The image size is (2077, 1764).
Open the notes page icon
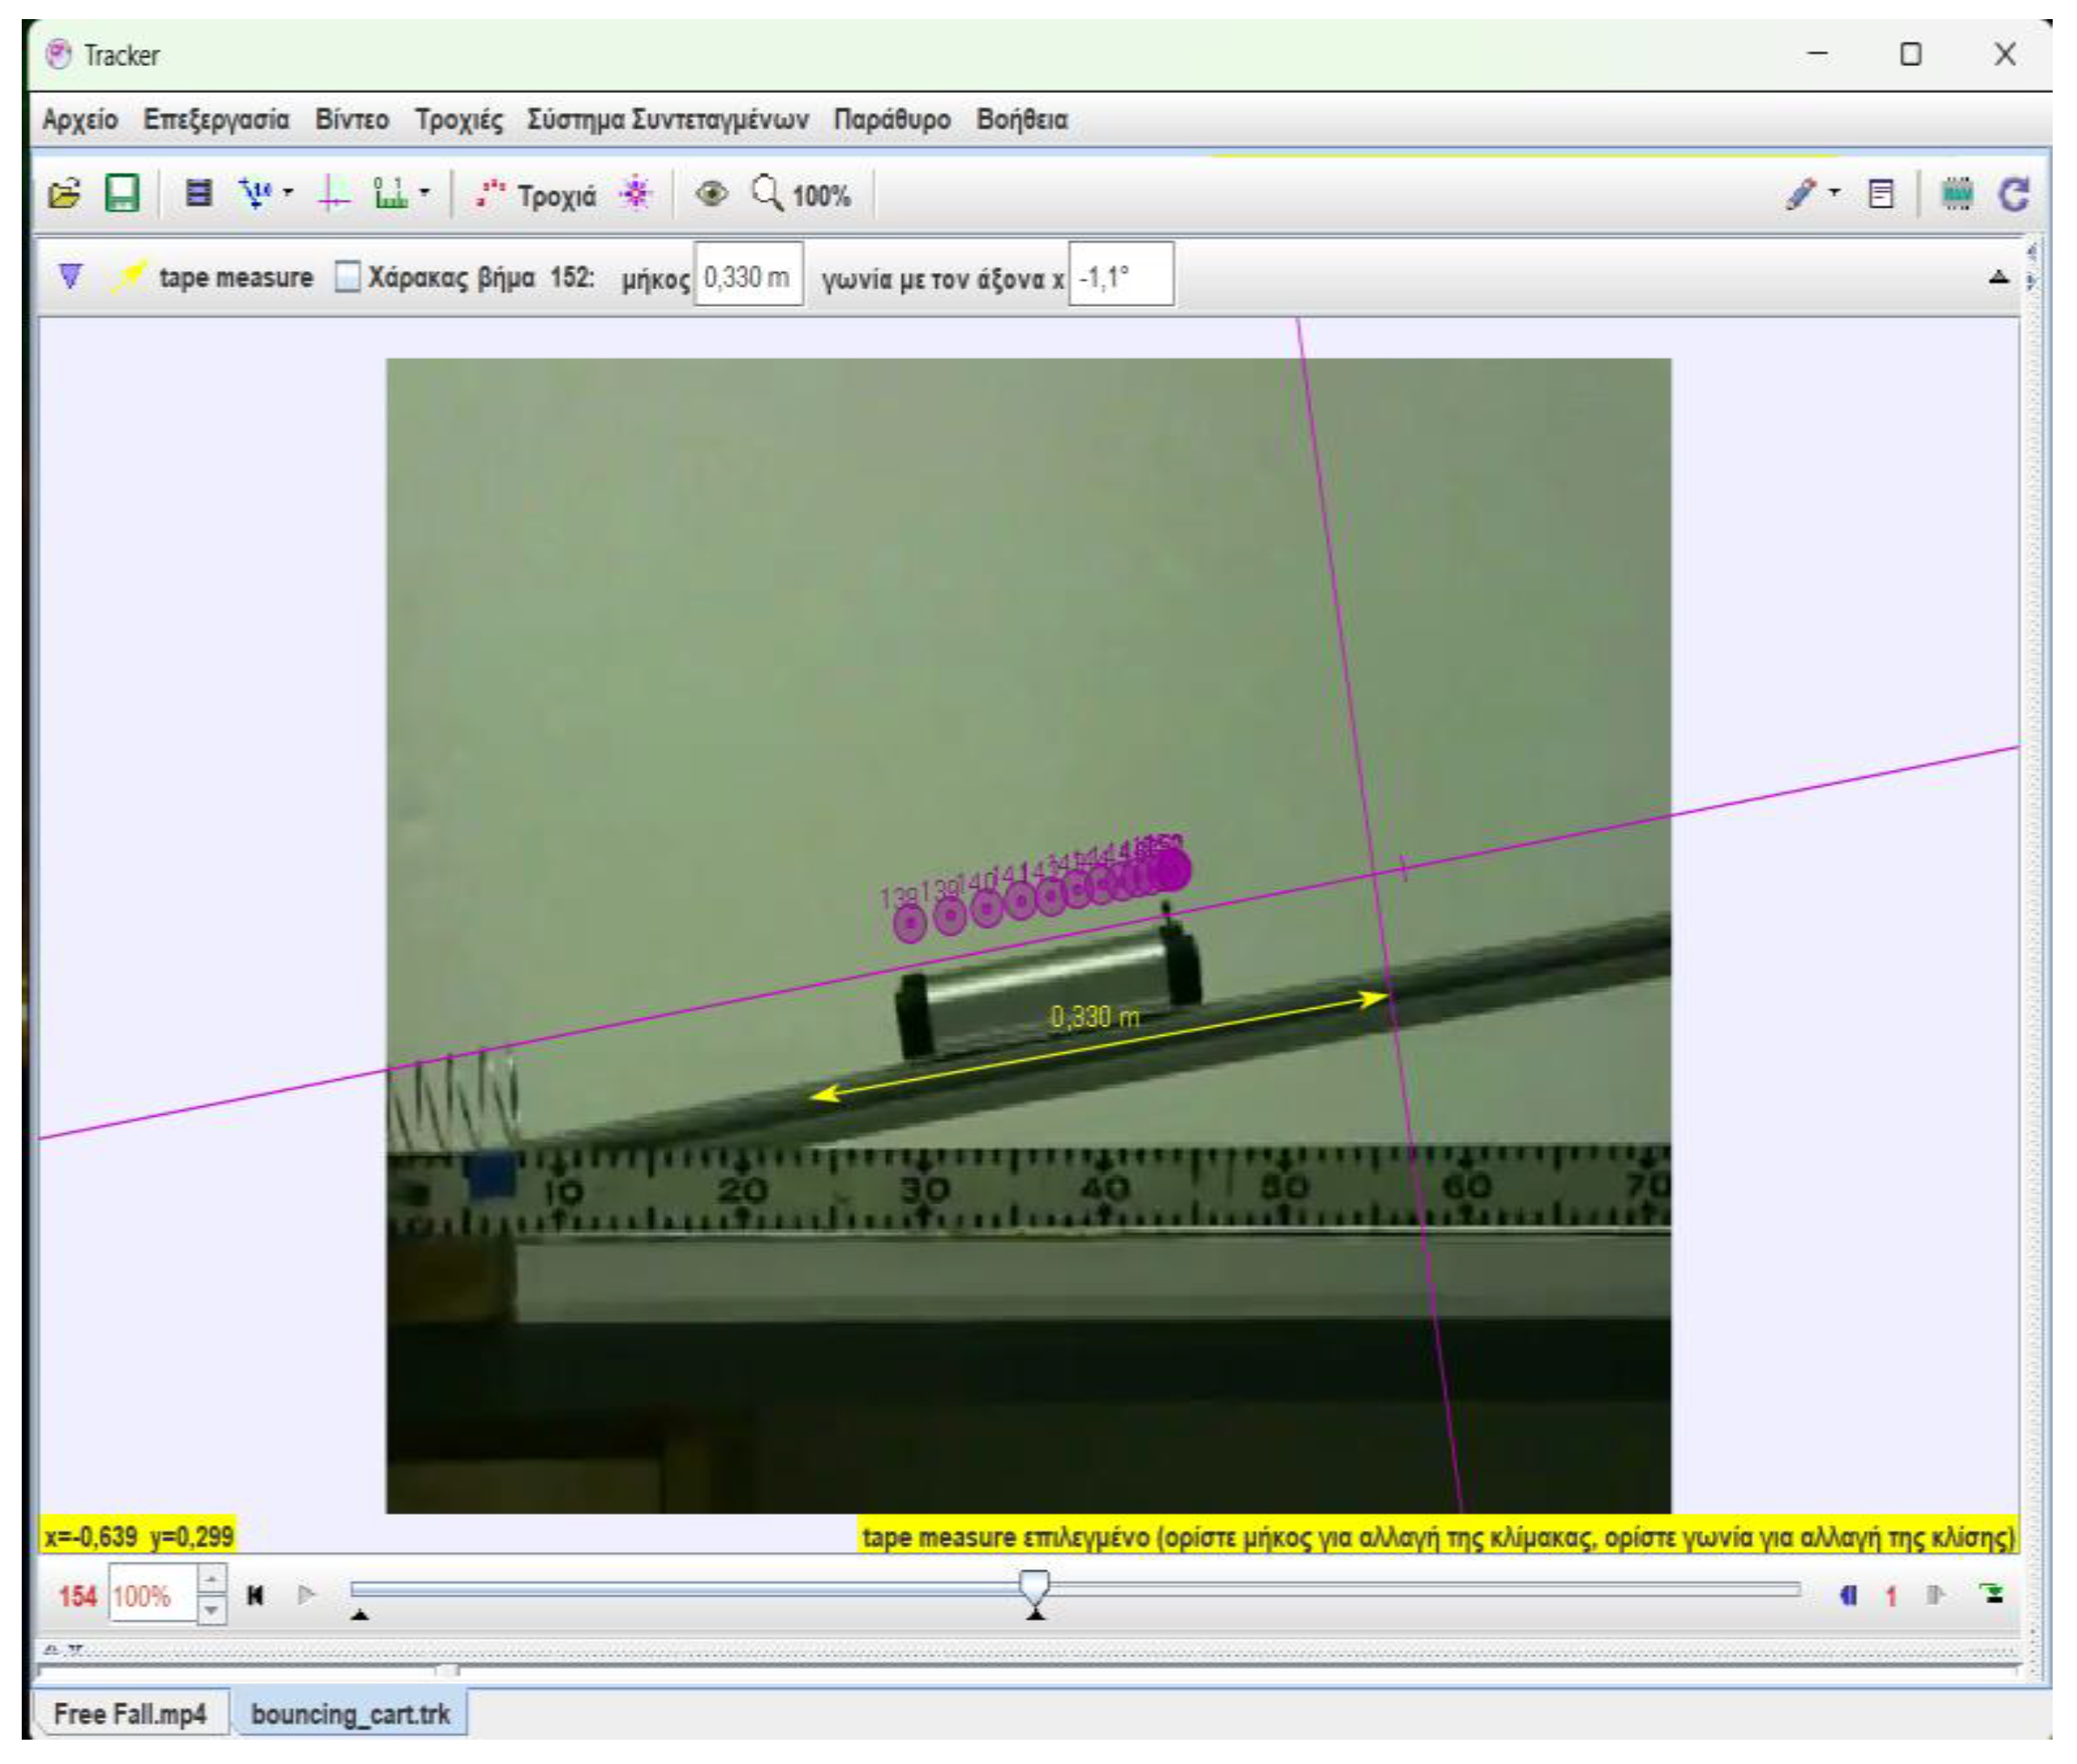pos(1881,193)
